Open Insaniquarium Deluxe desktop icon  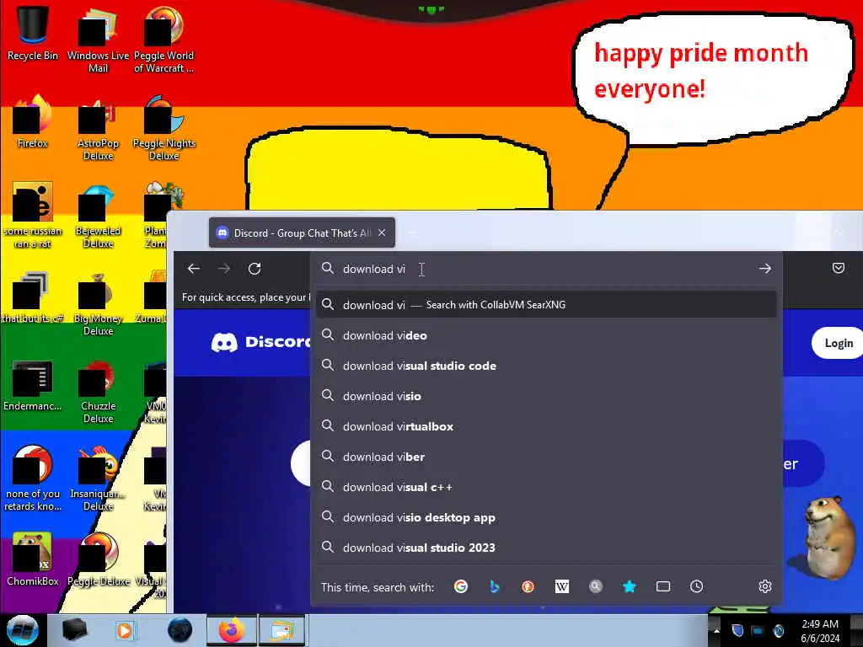click(98, 479)
